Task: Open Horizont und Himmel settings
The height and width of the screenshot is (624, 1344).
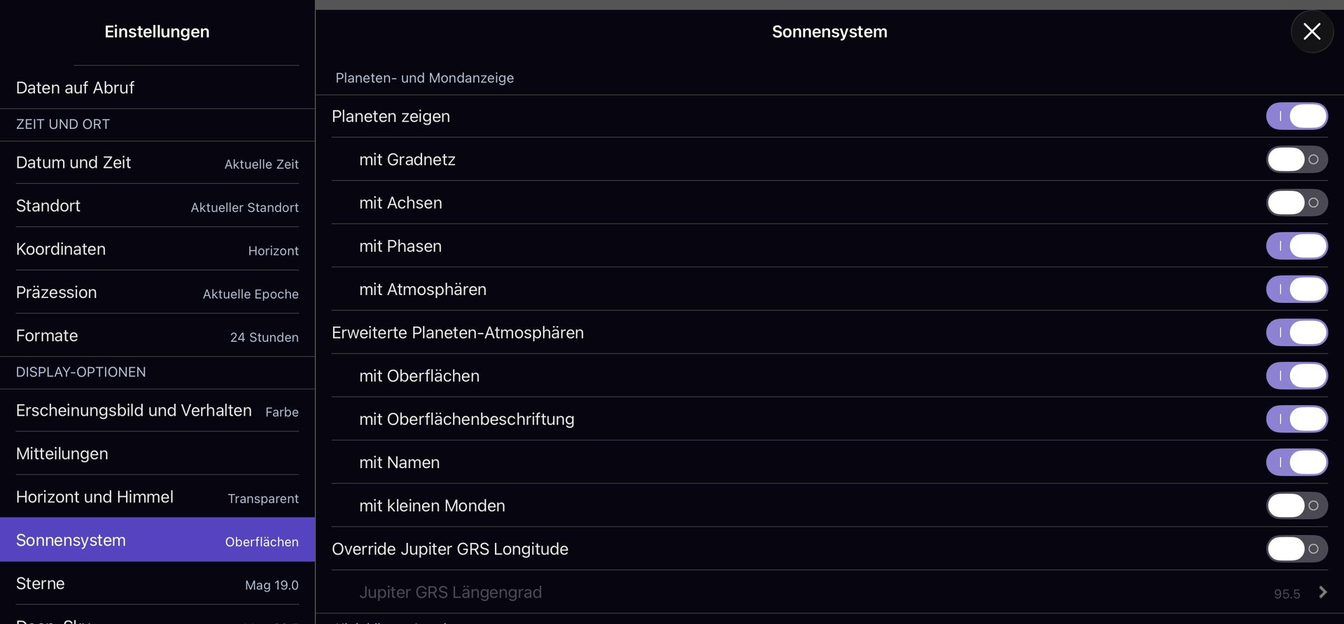Action: click(157, 497)
